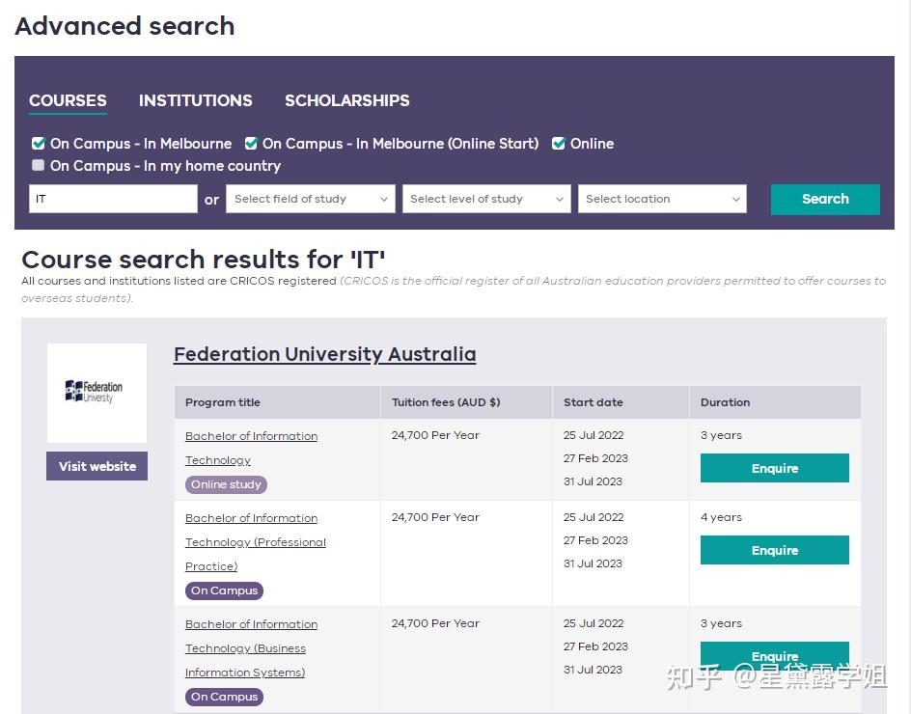Open the SCHOLARSHIPS tab
The width and height of the screenshot is (911, 714).
346,100
